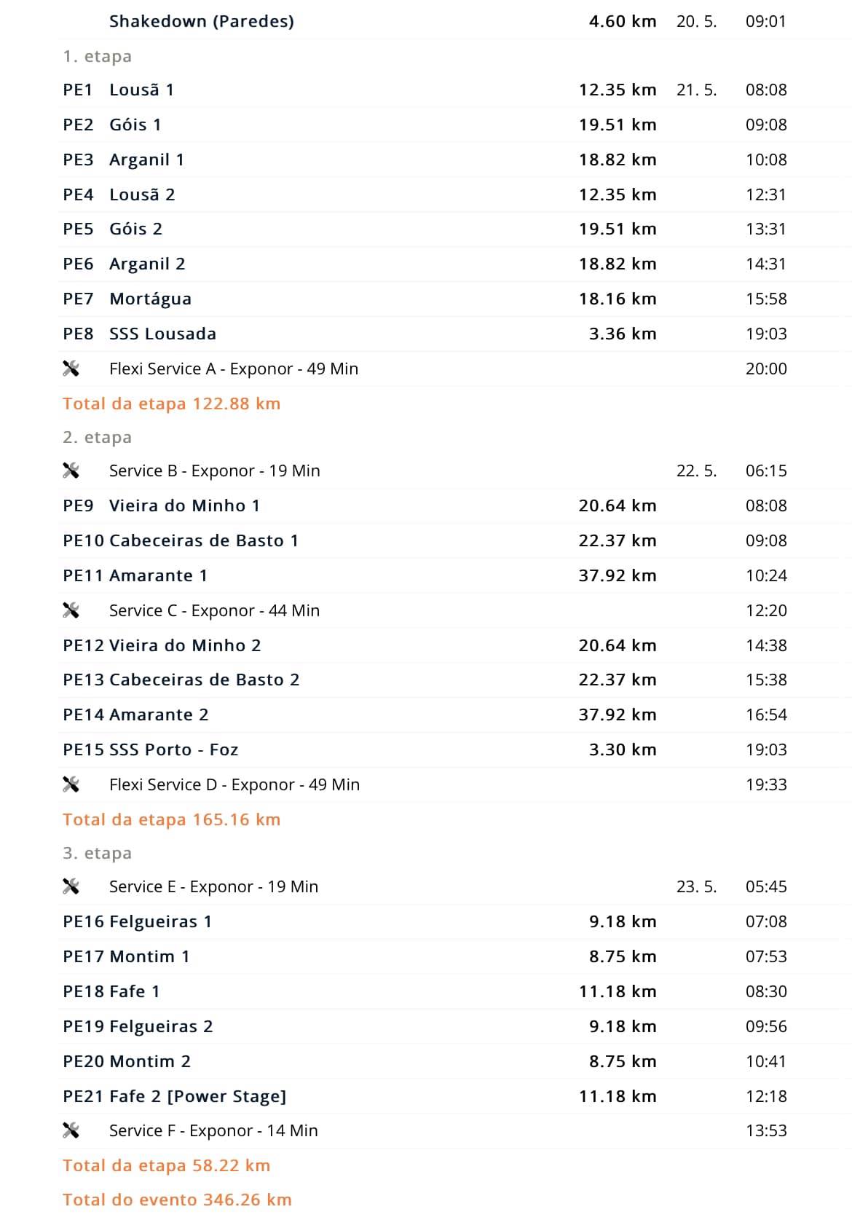Open the Shakedown (Paredes) stage
852x1220 pixels.
click(x=201, y=21)
